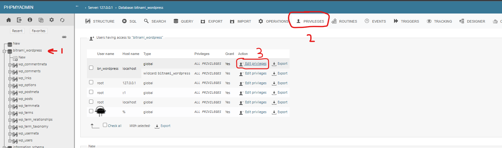The width and height of the screenshot is (502, 148).
Task: Expand the wp_postmeta table node
Action: [10, 93]
